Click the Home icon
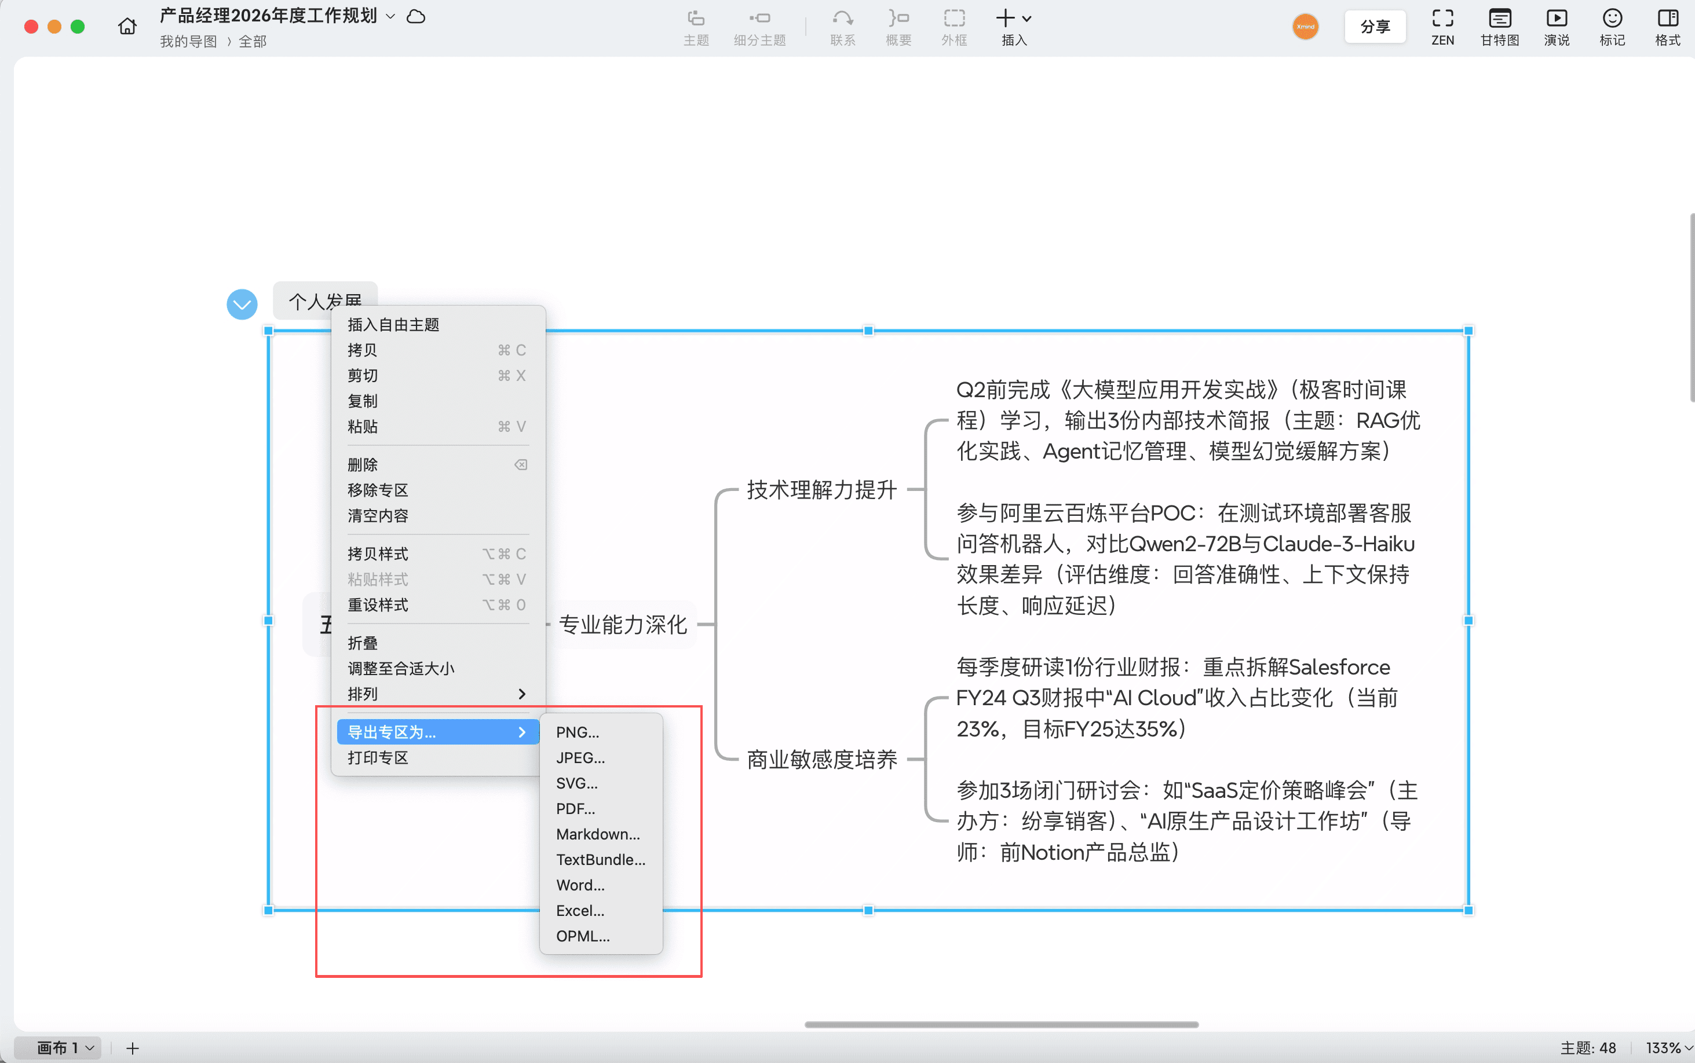This screenshot has width=1695, height=1063. pos(127,27)
